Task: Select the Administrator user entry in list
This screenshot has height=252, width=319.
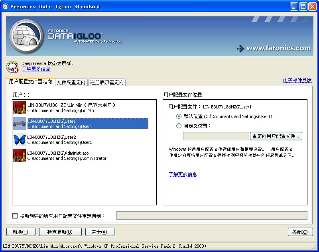Action: [67, 156]
